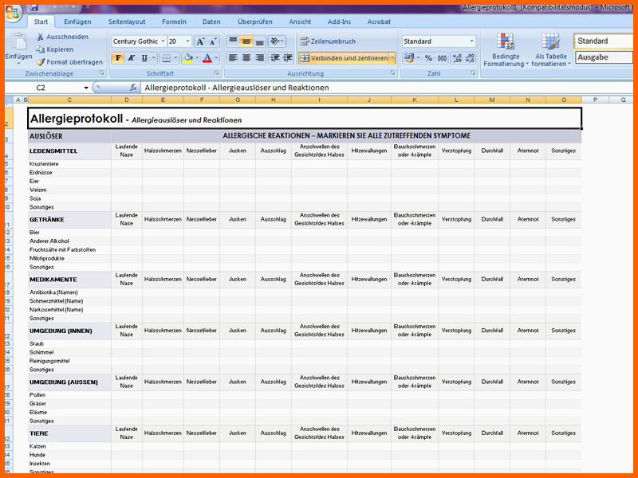This screenshot has width=638, height=478.
Task: Open the Century Gothic font dropdown
Action: pos(163,41)
